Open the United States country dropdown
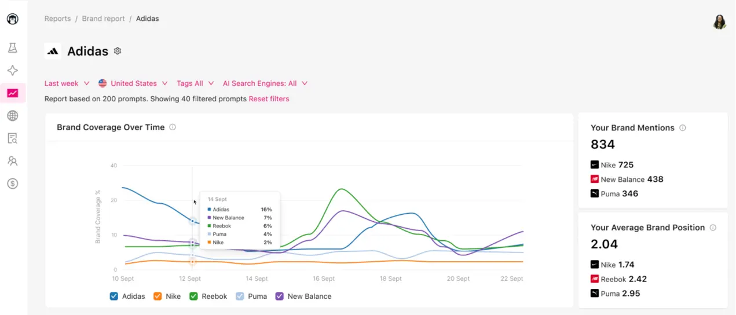The image size is (736, 315). click(x=133, y=83)
